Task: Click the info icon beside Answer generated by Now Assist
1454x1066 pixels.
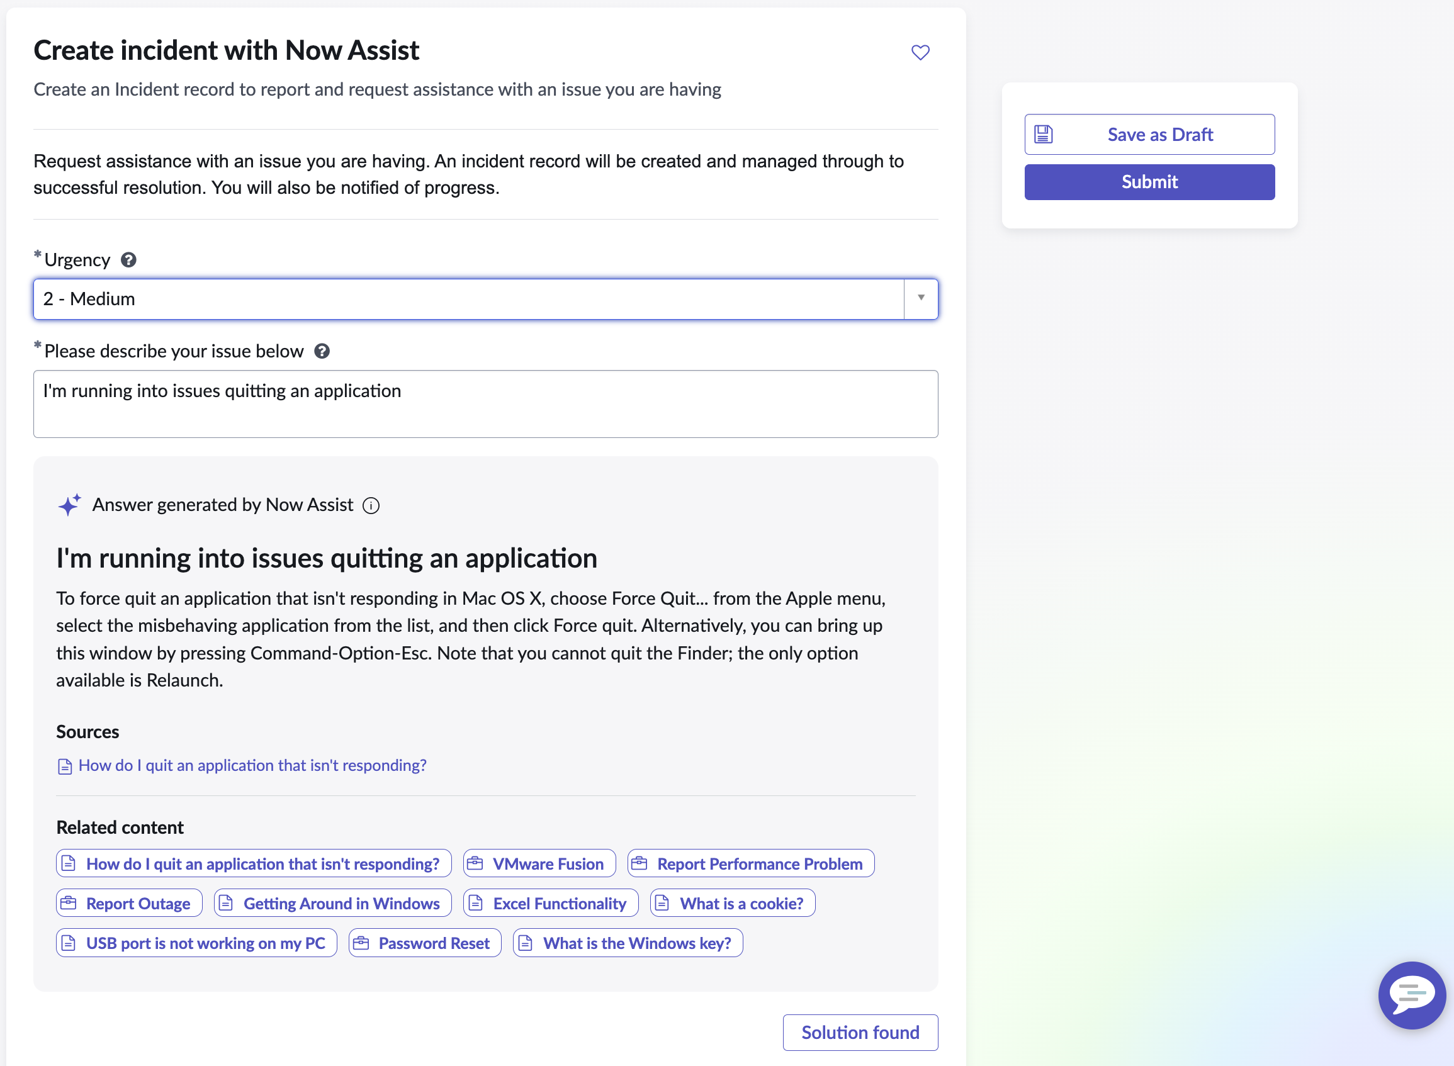Action: coord(371,505)
